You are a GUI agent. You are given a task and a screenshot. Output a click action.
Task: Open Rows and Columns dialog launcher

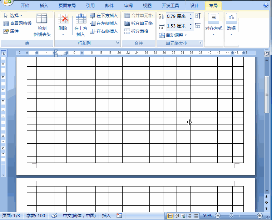click(118, 42)
